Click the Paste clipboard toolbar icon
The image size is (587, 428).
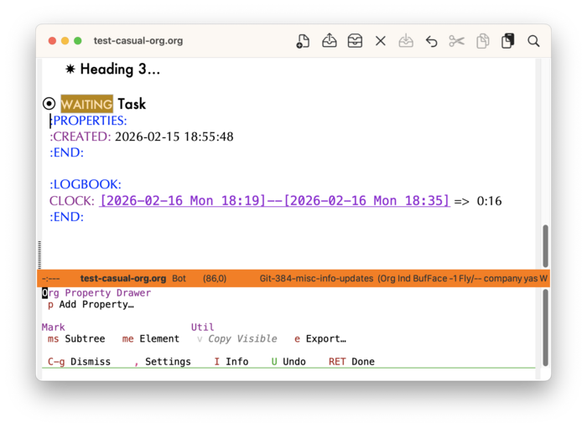click(507, 41)
